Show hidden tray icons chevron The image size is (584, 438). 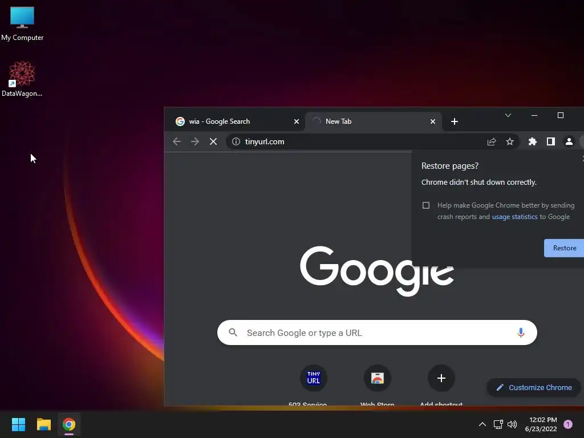(482, 424)
